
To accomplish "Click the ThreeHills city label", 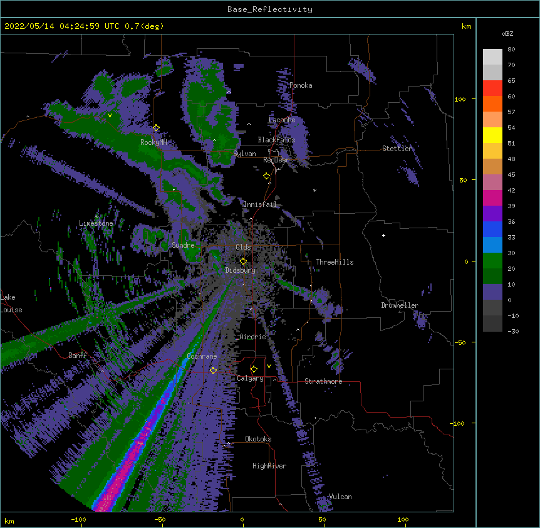I will tap(335, 262).
